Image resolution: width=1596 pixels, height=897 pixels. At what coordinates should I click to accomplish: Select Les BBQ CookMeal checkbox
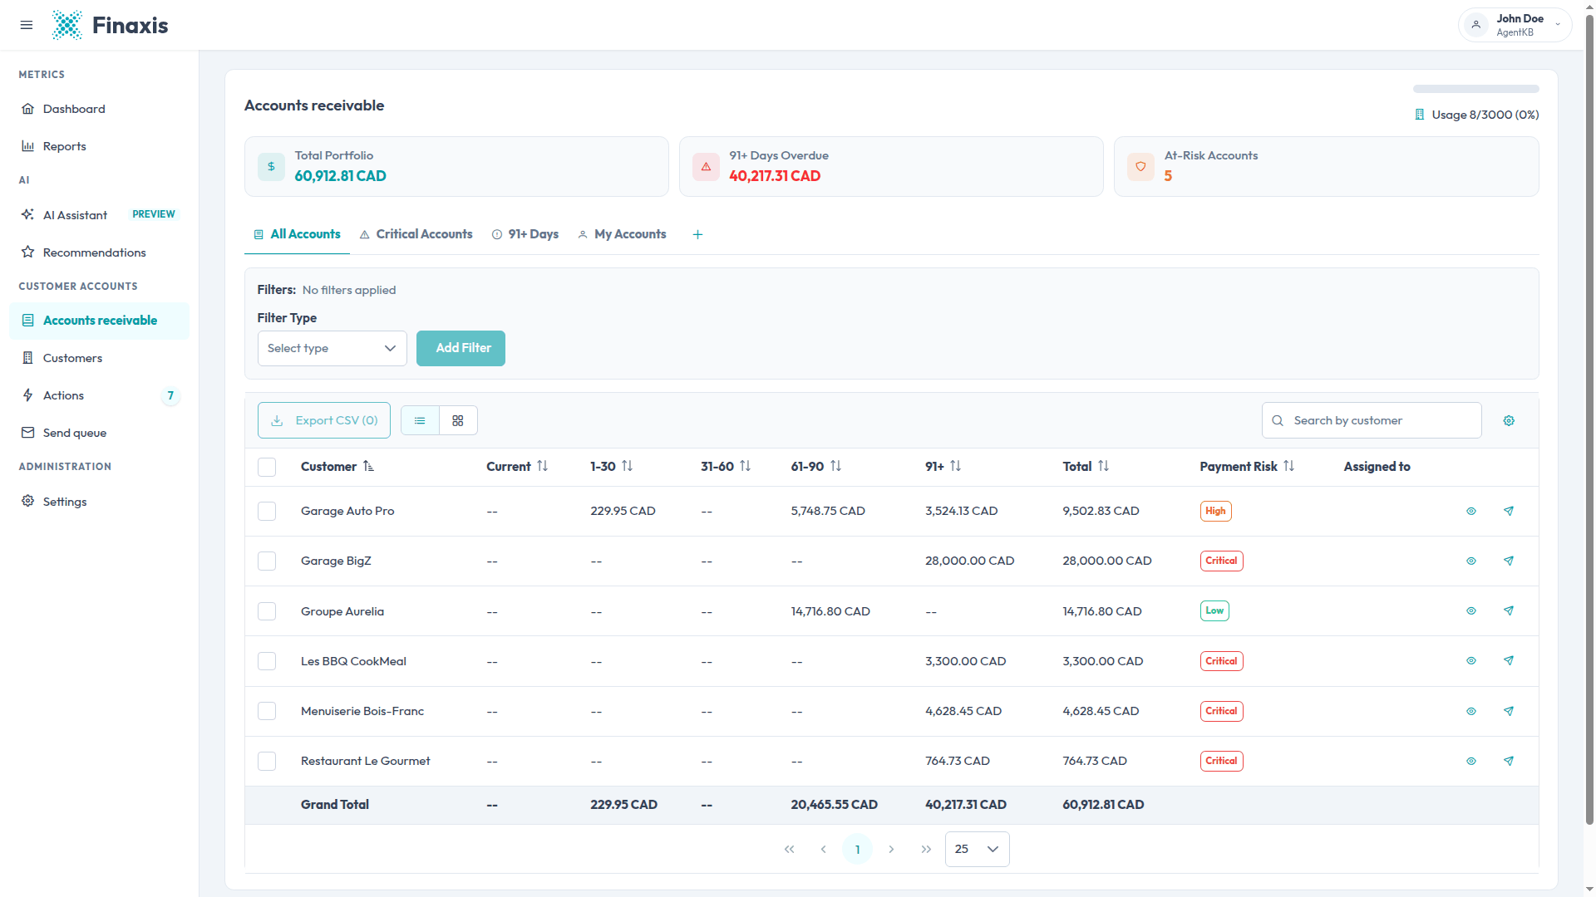coord(267,661)
